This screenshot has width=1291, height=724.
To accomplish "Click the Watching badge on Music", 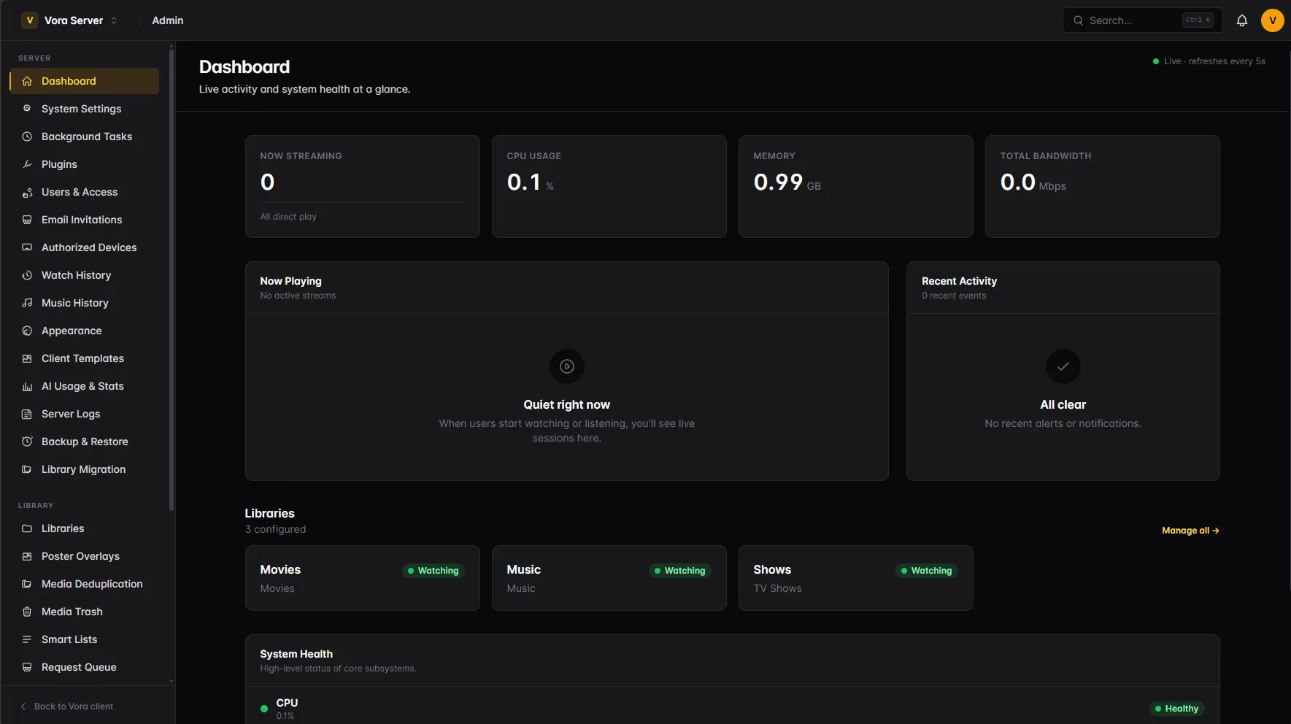I will [680, 571].
